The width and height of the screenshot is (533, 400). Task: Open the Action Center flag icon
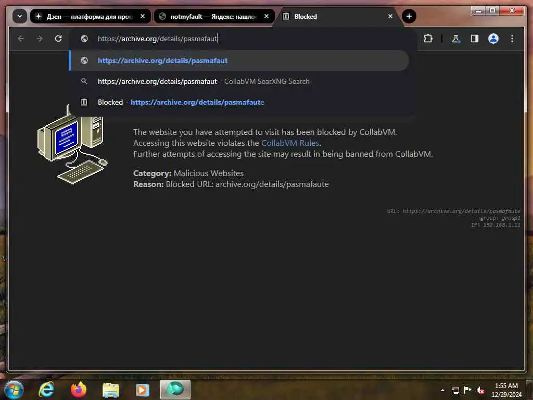[x=468, y=390]
